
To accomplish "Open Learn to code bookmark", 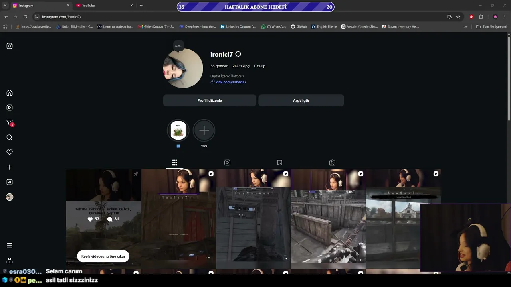I will pyautogui.click(x=115, y=27).
